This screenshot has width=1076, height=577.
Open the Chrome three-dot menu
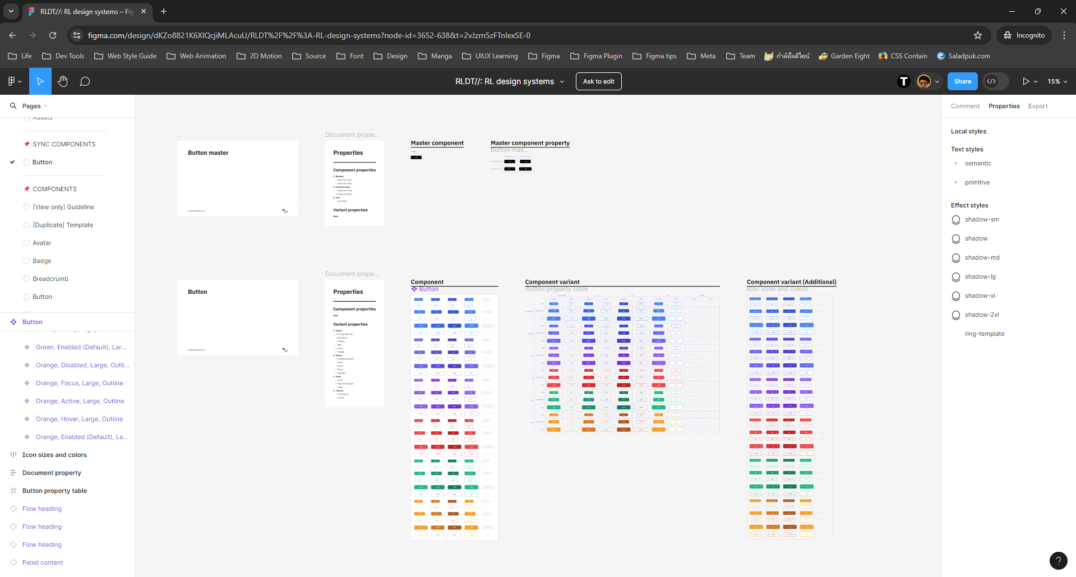(1064, 35)
